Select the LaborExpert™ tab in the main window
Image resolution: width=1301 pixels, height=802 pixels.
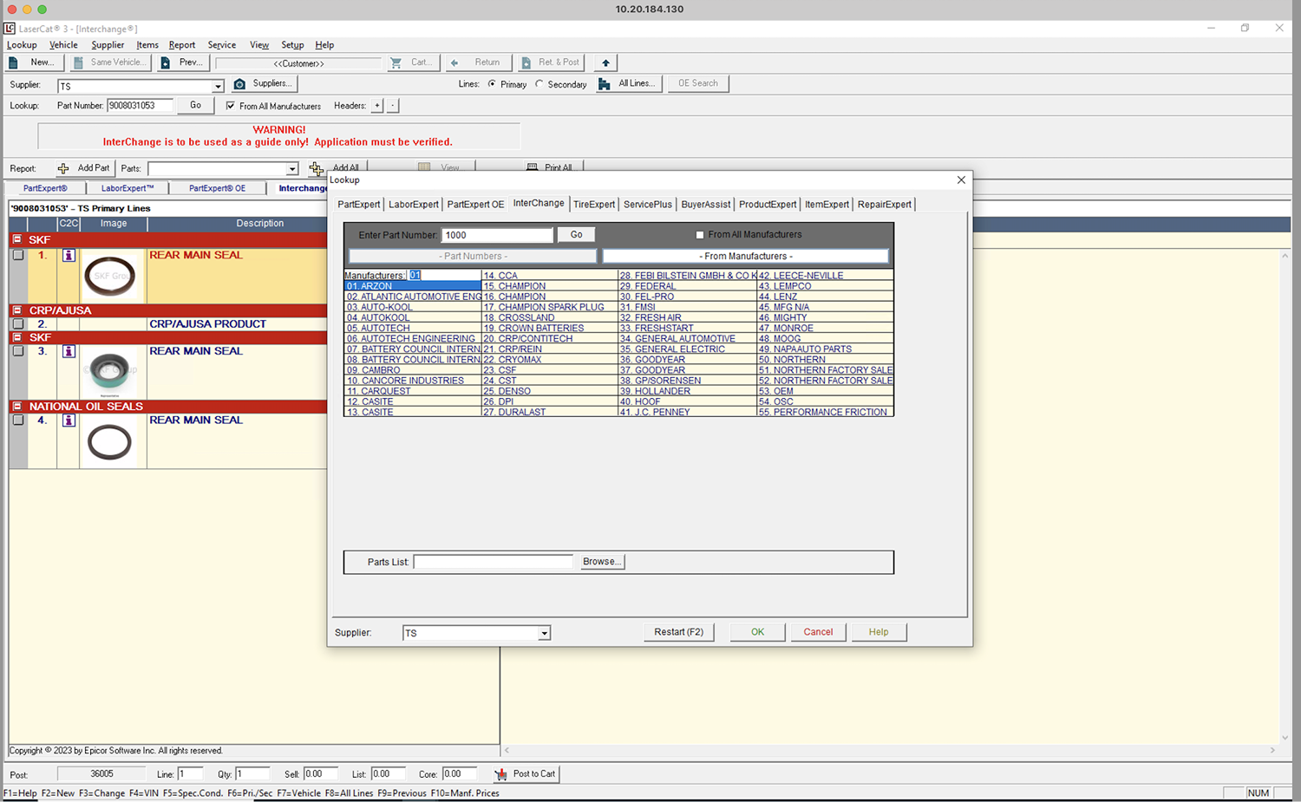pos(127,188)
